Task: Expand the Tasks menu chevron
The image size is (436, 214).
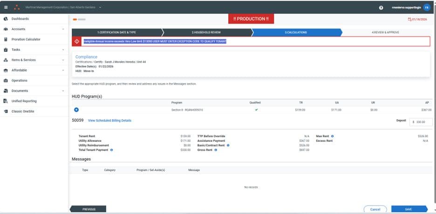Action: 63,50
